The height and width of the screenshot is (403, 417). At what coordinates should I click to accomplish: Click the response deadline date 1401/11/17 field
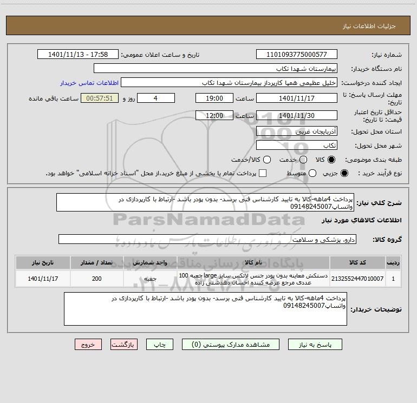(x=297, y=98)
